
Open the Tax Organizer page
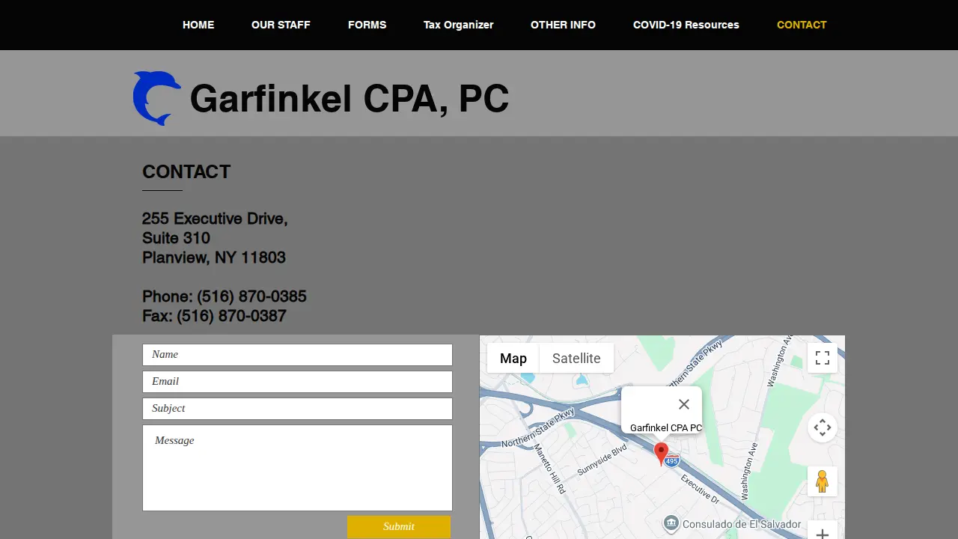pos(459,25)
